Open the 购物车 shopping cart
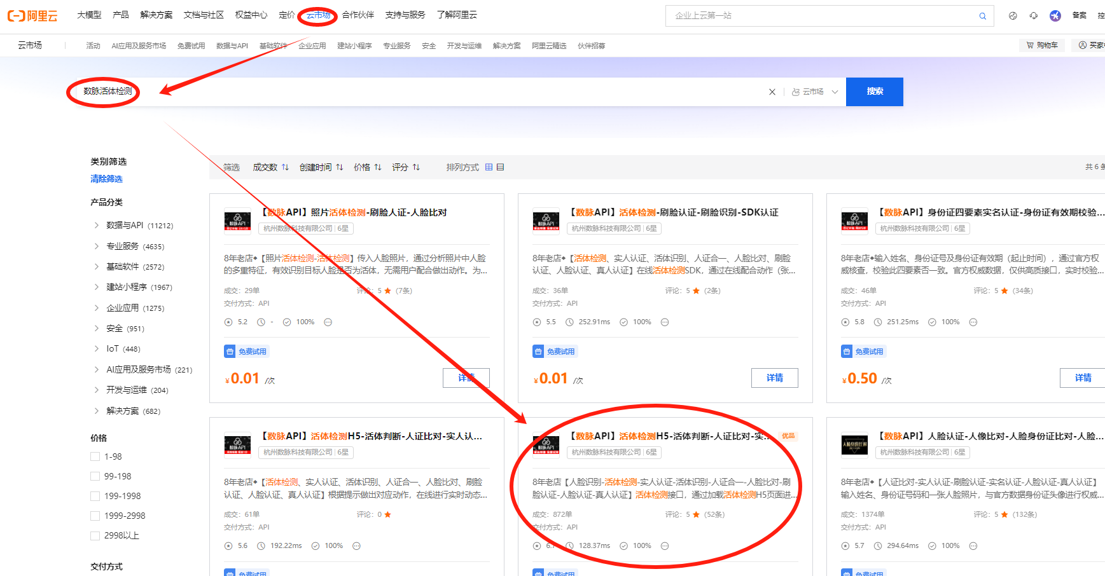The image size is (1105, 576). [x=1042, y=45]
